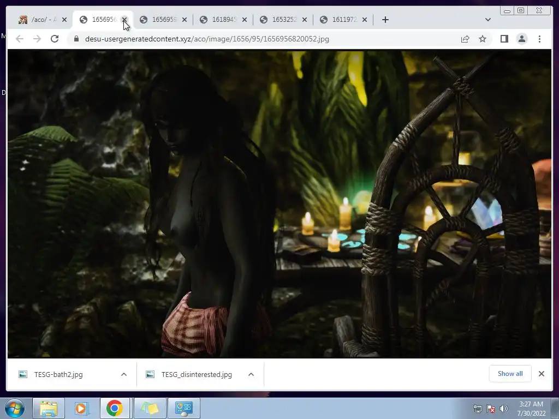Open the network tray icon

tap(477, 408)
